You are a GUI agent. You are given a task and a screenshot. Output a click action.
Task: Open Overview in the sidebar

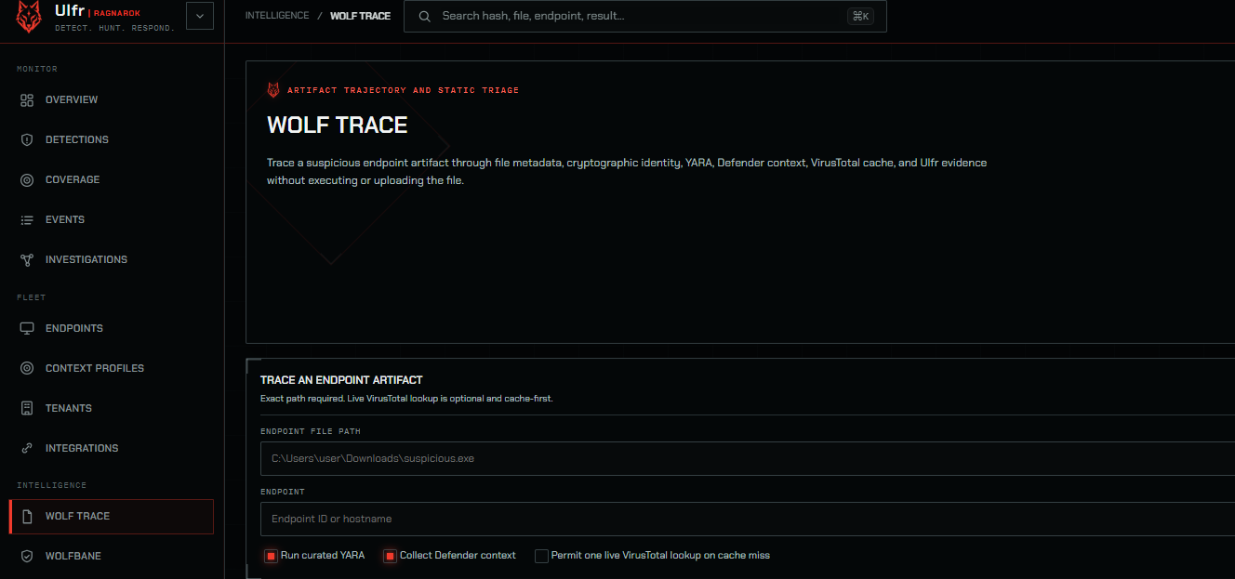(x=112, y=99)
